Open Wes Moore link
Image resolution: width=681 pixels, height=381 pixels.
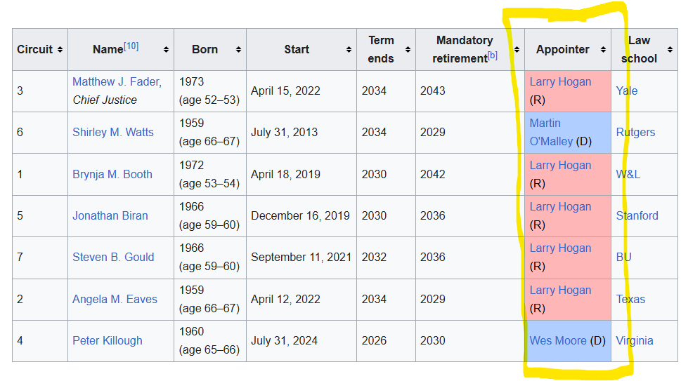point(557,341)
